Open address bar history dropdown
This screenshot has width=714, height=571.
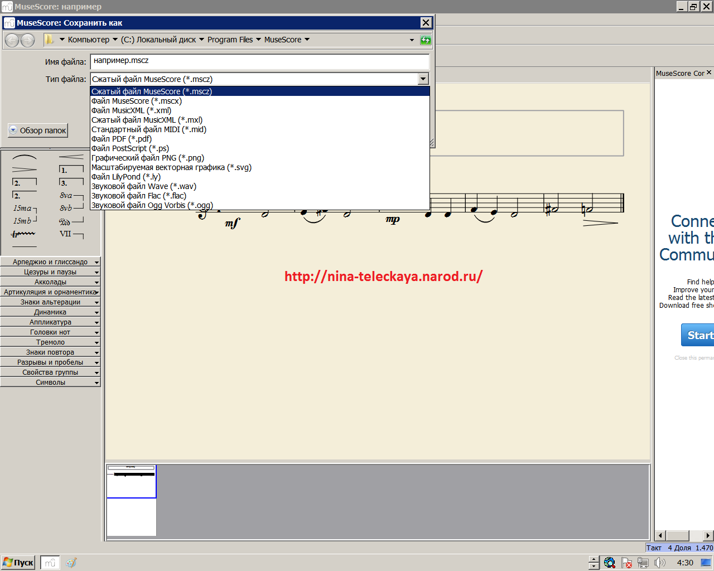click(x=412, y=40)
